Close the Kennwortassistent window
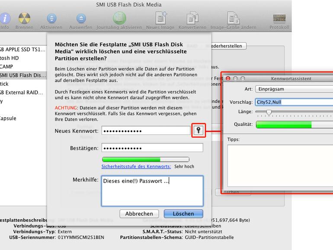 228,79
